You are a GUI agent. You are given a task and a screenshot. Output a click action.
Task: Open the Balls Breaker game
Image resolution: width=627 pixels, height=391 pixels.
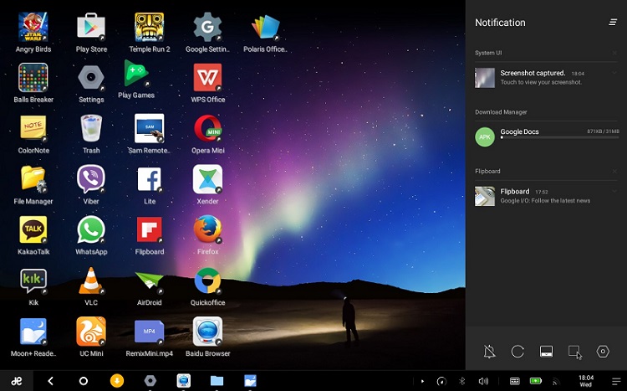[x=33, y=78]
